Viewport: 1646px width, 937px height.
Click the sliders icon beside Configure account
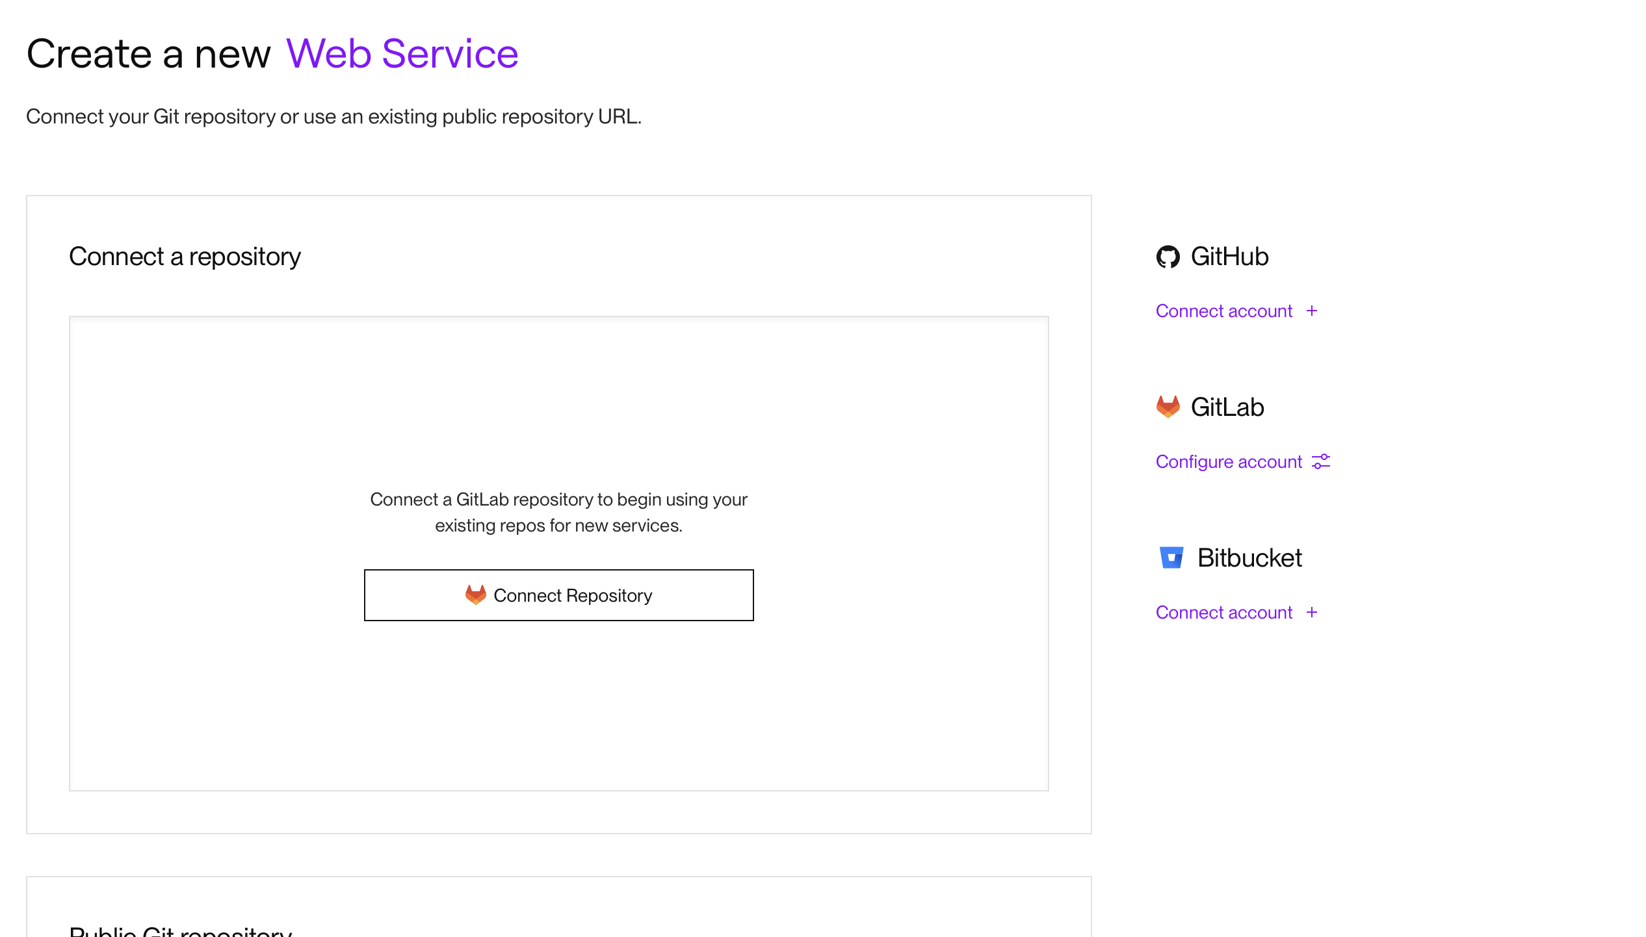[1321, 461]
